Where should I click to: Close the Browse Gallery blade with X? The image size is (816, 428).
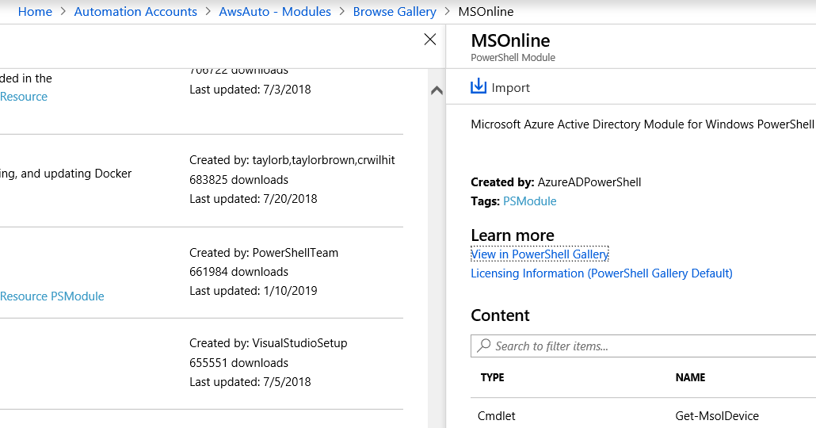(430, 40)
